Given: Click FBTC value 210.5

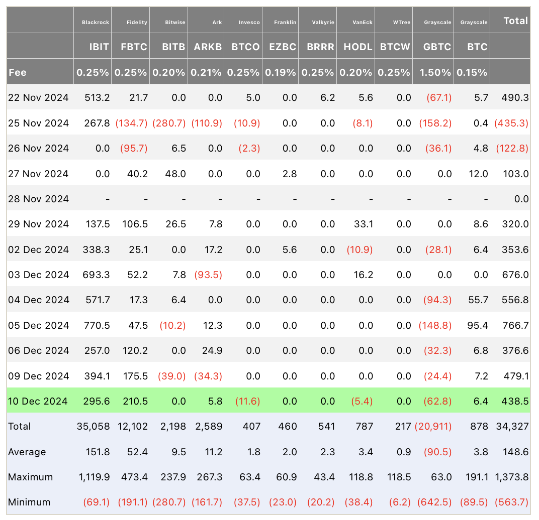Looking at the screenshot, I should [135, 401].
